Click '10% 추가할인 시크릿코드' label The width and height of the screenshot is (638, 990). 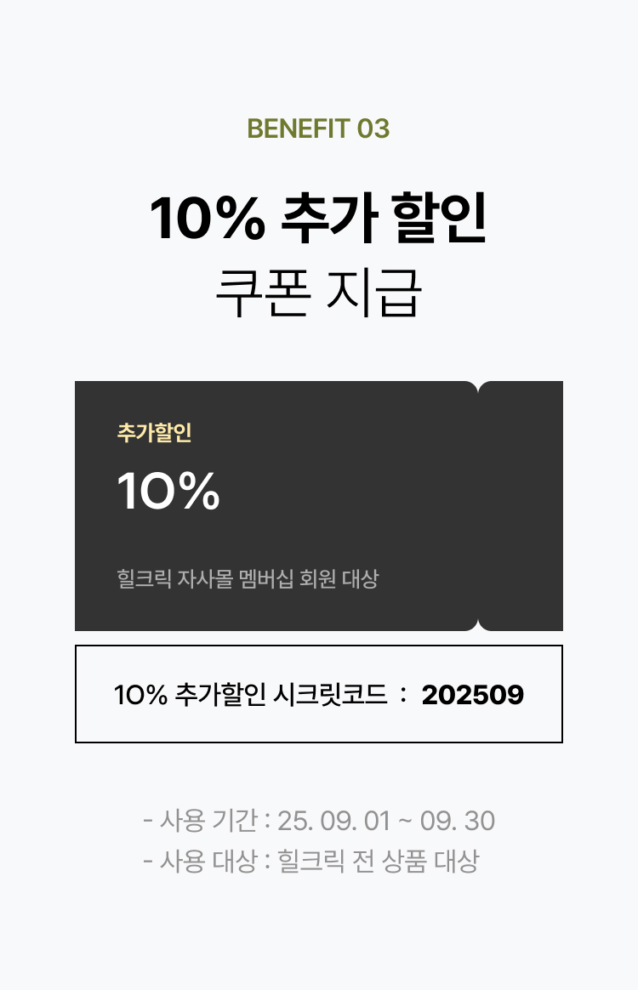pyautogui.click(x=250, y=695)
